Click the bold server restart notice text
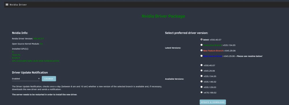The width and height of the screenshot is (289, 105). (x=45, y=95)
